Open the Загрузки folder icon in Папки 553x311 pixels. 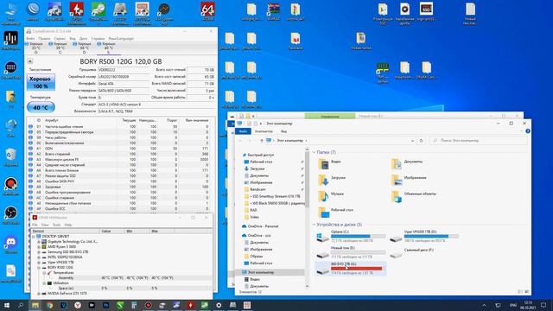click(x=323, y=180)
